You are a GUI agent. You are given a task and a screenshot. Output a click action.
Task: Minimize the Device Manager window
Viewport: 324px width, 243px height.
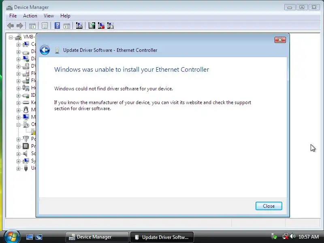[290, 7]
